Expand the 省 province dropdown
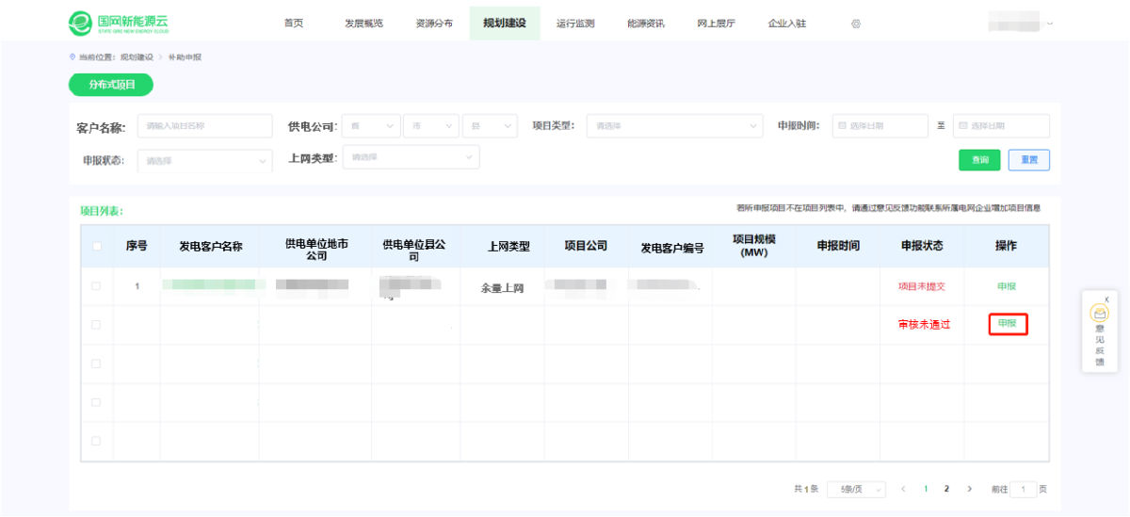 click(x=371, y=126)
